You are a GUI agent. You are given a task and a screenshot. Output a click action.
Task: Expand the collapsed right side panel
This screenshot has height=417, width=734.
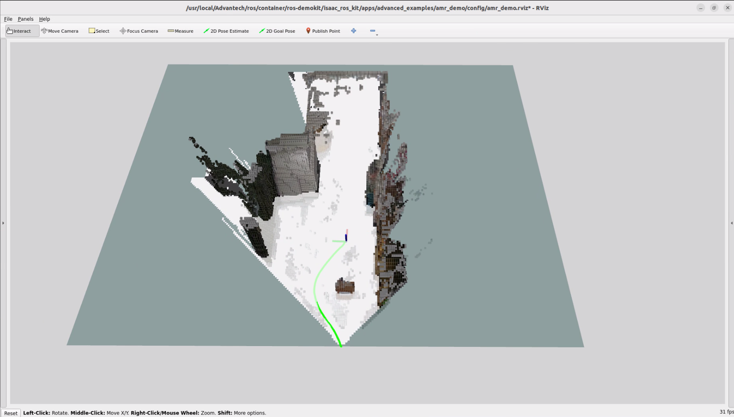pos(731,223)
